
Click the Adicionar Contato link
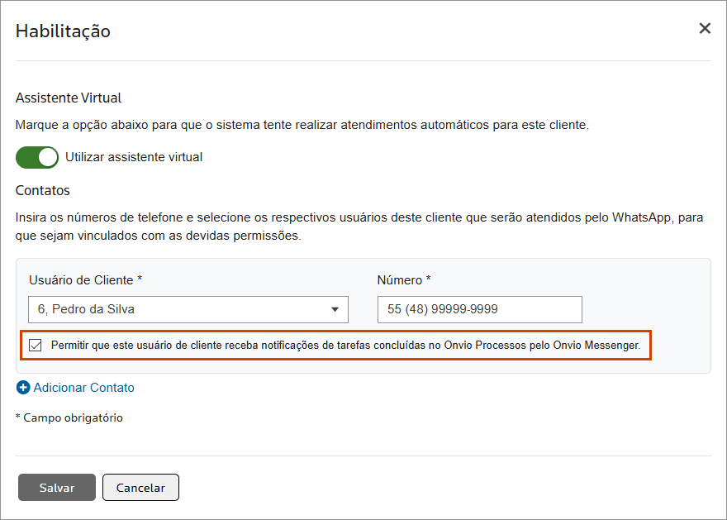tap(83, 388)
